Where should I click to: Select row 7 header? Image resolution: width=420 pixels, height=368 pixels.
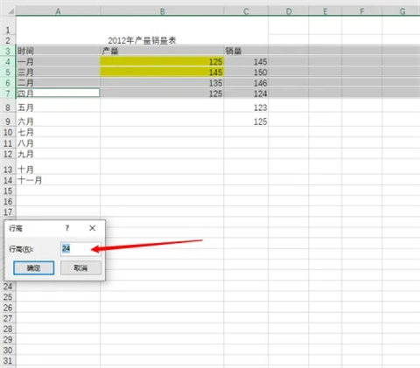(x=8, y=94)
